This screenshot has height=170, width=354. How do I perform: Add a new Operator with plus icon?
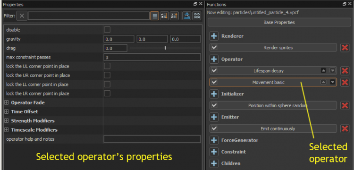pyautogui.click(x=214, y=59)
